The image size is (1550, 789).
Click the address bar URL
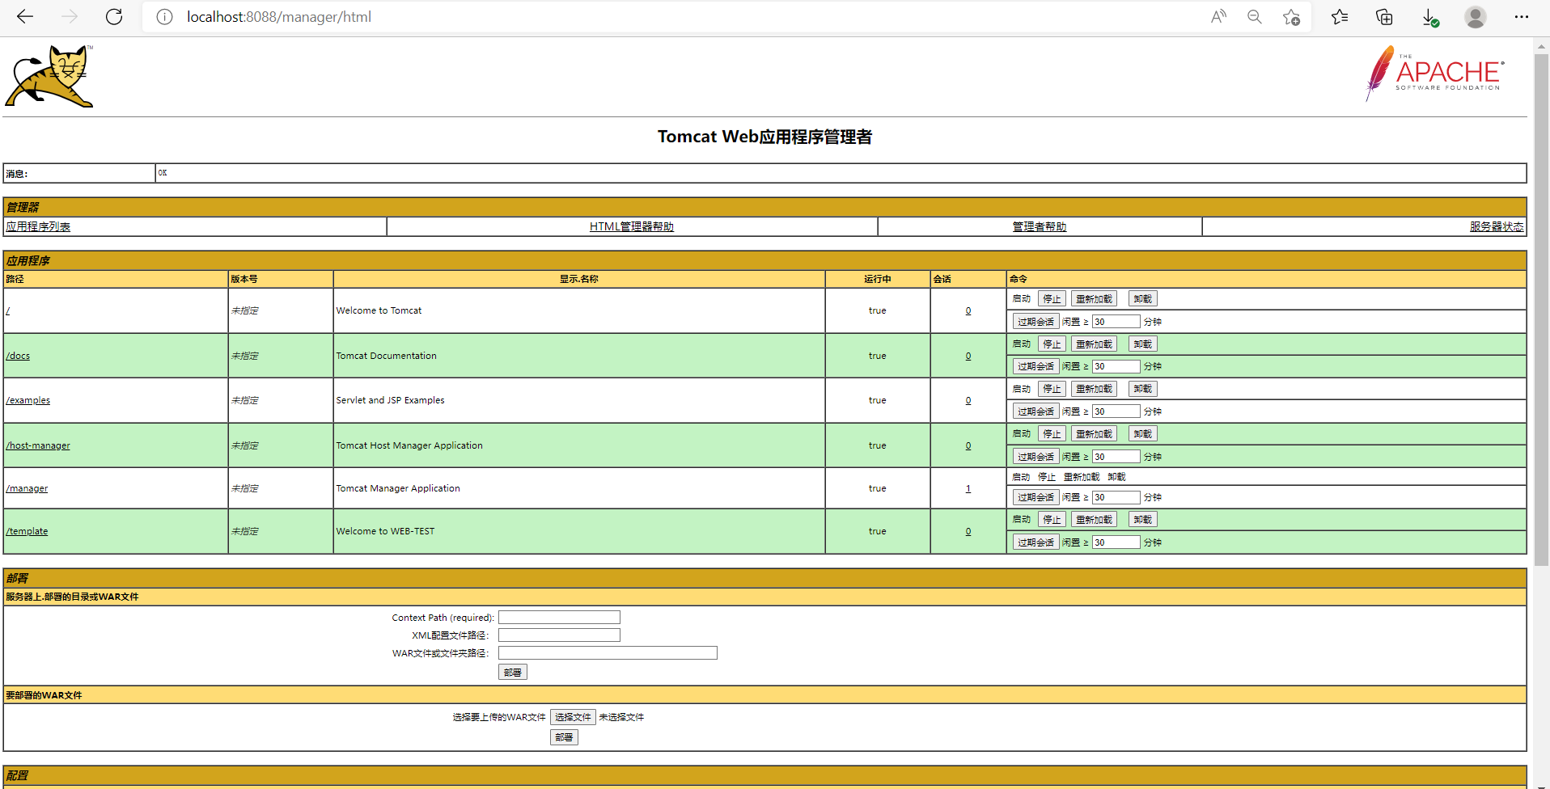279,17
